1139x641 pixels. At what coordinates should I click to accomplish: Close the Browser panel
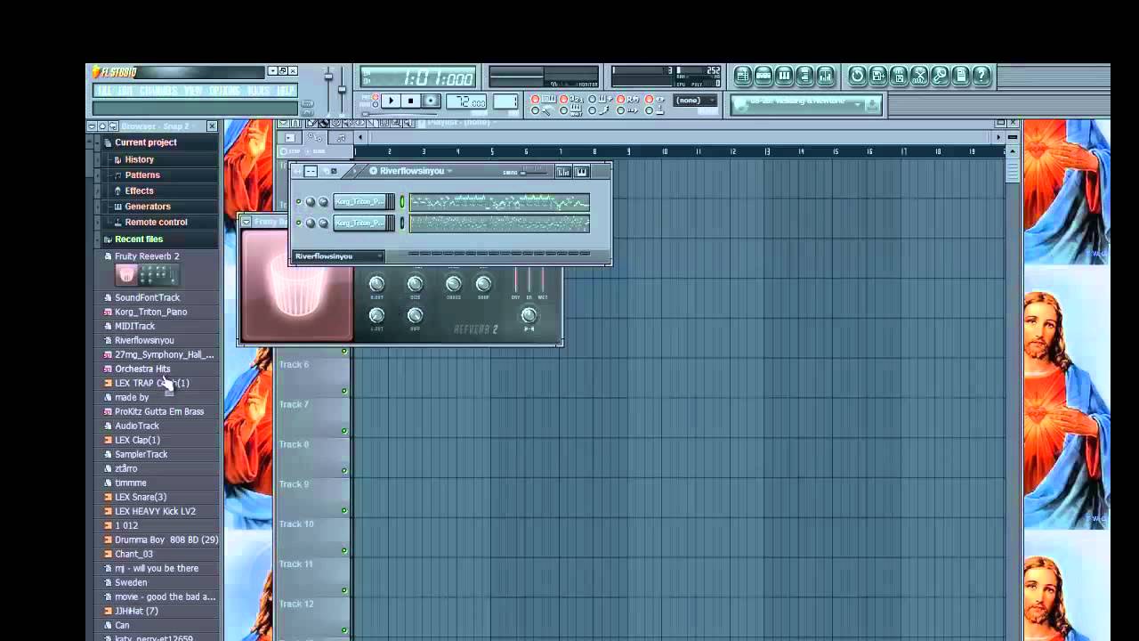coord(212,126)
